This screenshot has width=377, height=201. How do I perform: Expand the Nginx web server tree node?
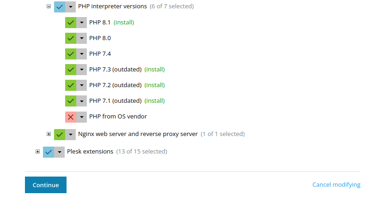(x=49, y=134)
